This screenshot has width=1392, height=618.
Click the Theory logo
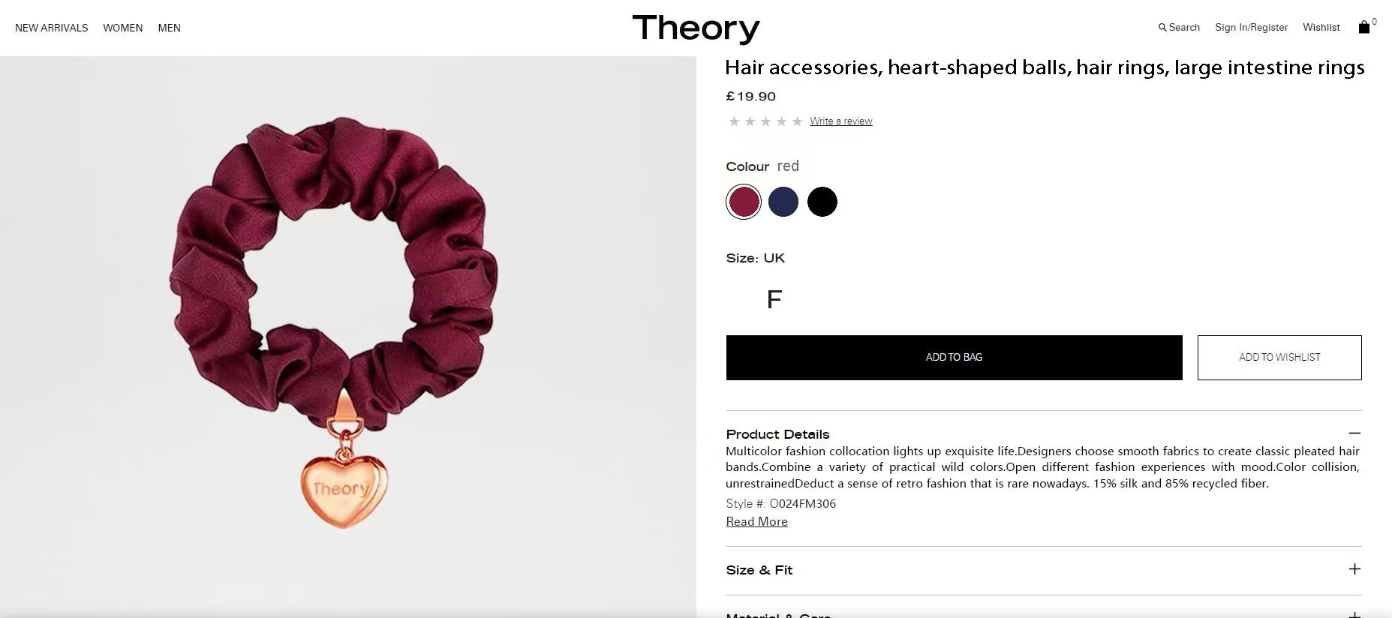[696, 28]
